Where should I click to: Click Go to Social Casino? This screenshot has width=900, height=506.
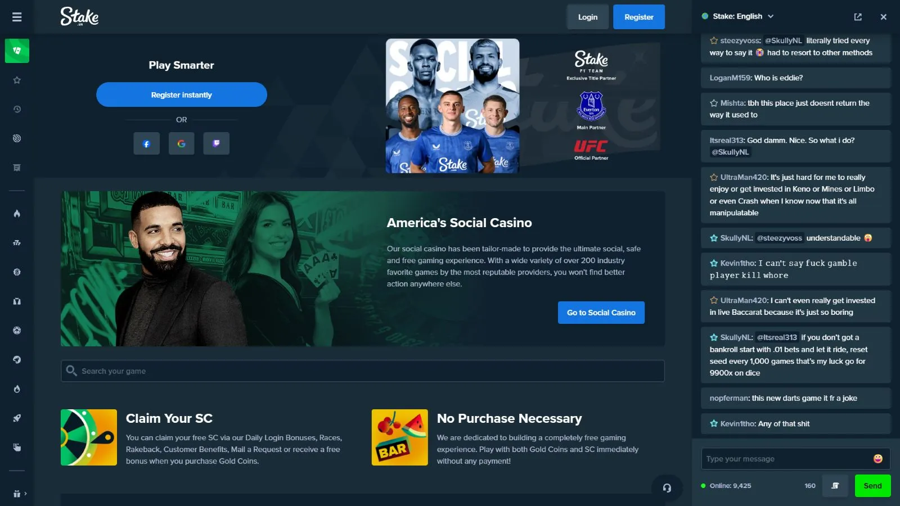(x=601, y=313)
